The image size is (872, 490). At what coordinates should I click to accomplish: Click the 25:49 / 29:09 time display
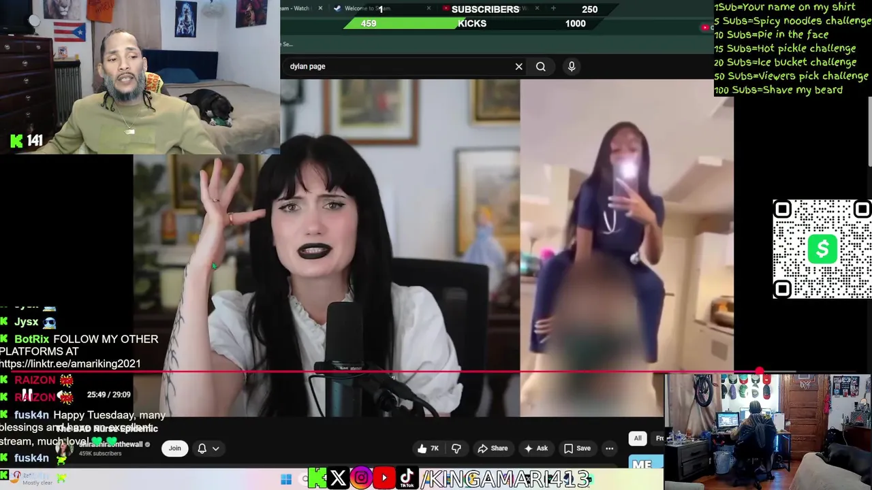click(x=108, y=395)
